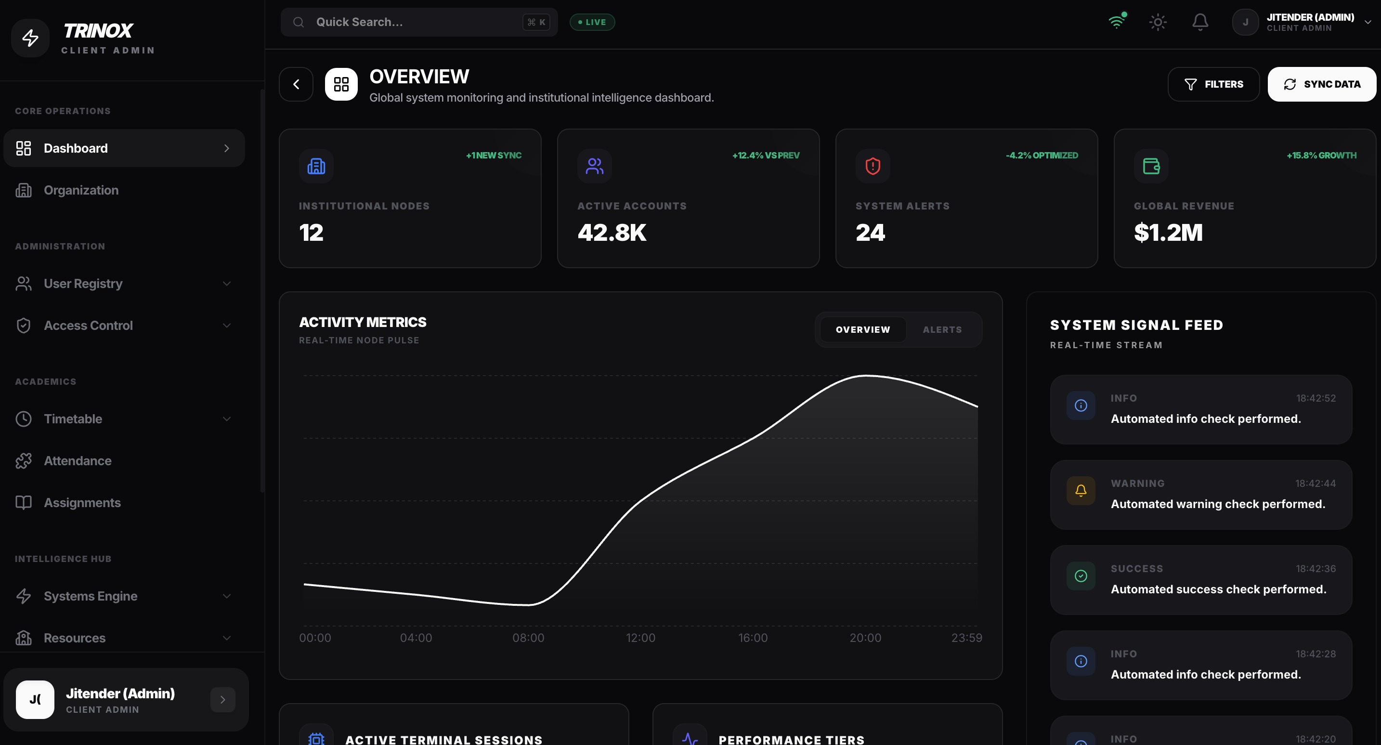
Task: Switch to the Overview chart tab
Action: [x=862, y=329]
